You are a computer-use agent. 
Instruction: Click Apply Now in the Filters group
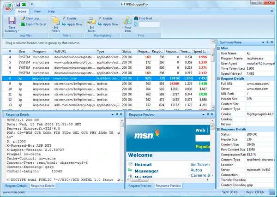click(x=72, y=24)
